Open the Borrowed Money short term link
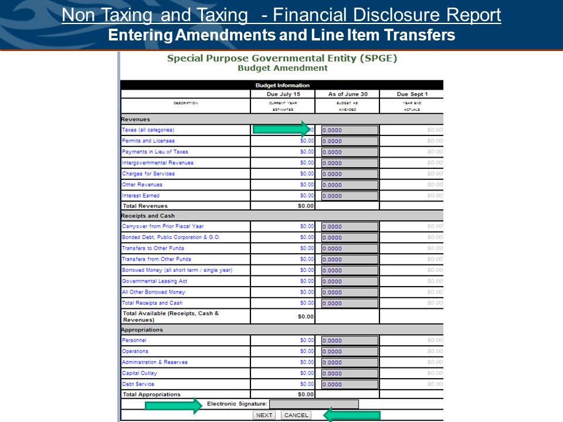 177,270
